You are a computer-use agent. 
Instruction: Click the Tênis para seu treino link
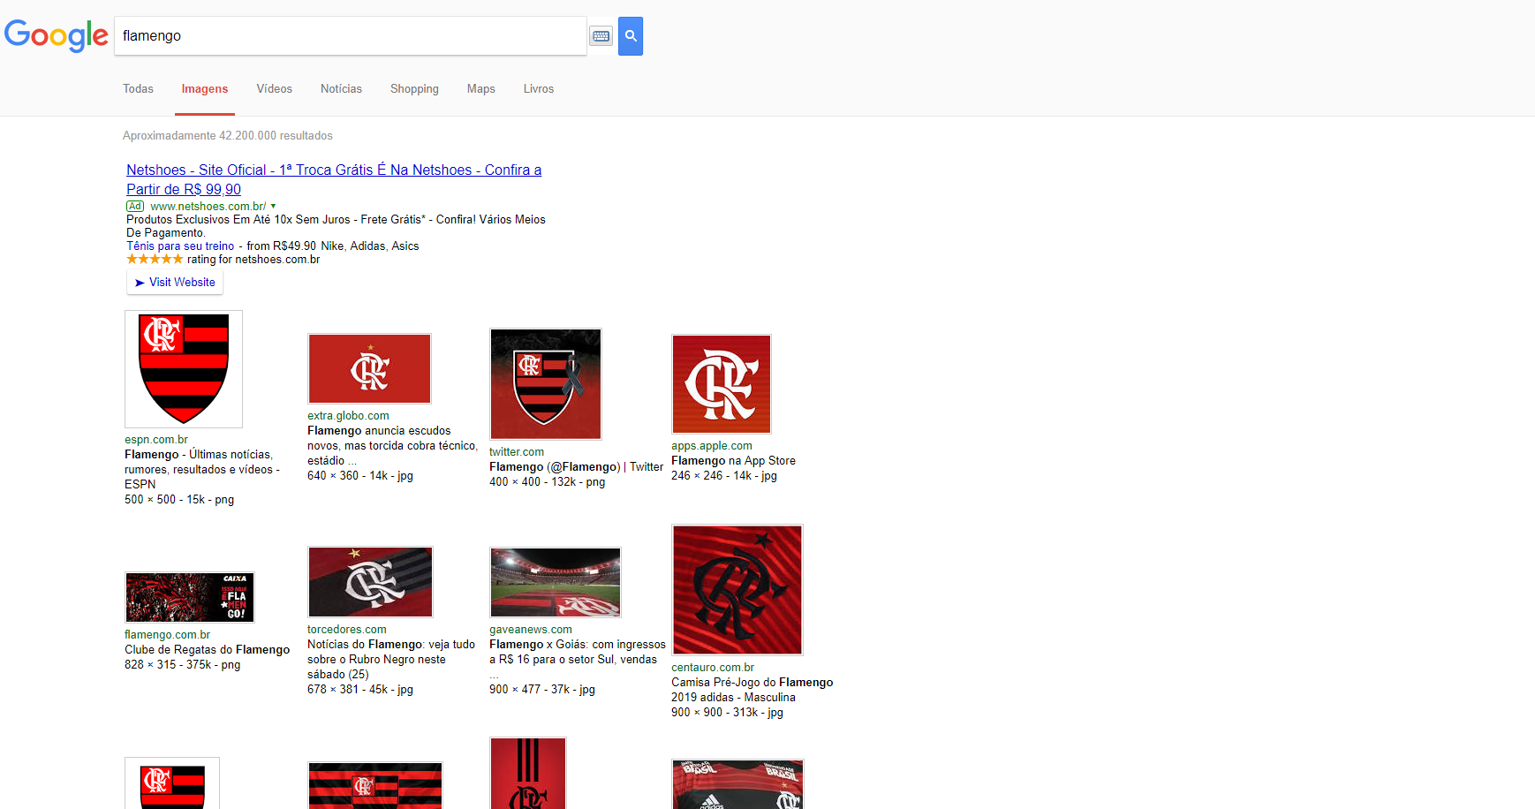(180, 246)
